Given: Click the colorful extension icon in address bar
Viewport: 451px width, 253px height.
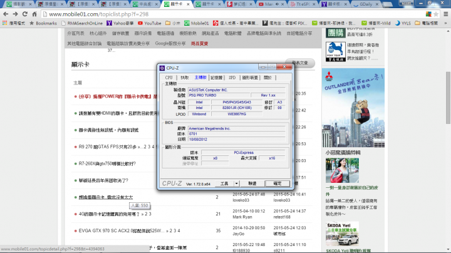Looking at the screenshot, I should pyautogui.click(x=428, y=14).
